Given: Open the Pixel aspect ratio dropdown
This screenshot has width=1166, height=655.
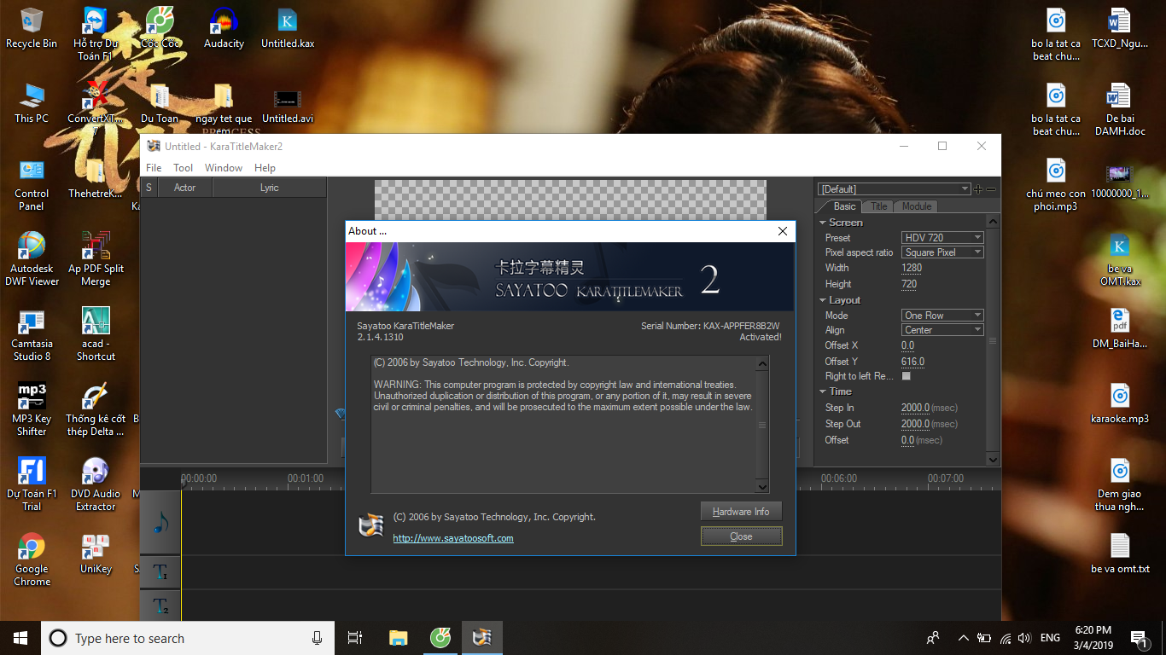Looking at the screenshot, I should [x=942, y=252].
